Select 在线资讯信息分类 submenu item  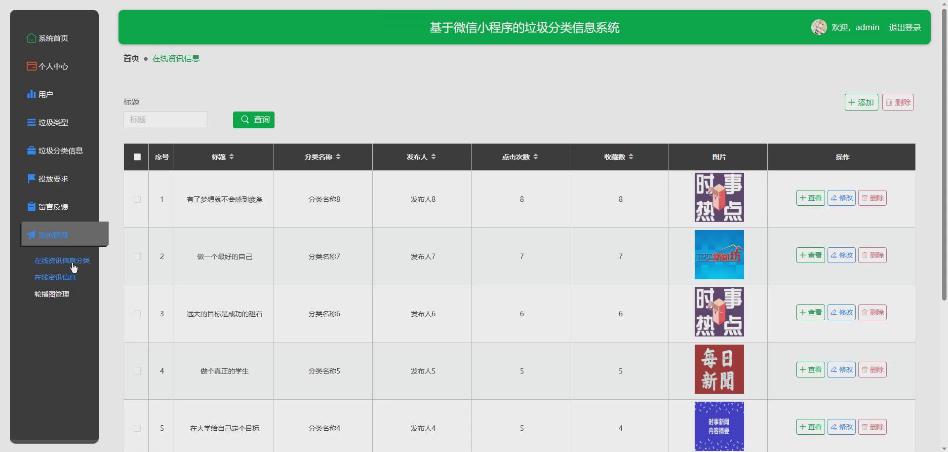pyautogui.click(x=62, y=261)
